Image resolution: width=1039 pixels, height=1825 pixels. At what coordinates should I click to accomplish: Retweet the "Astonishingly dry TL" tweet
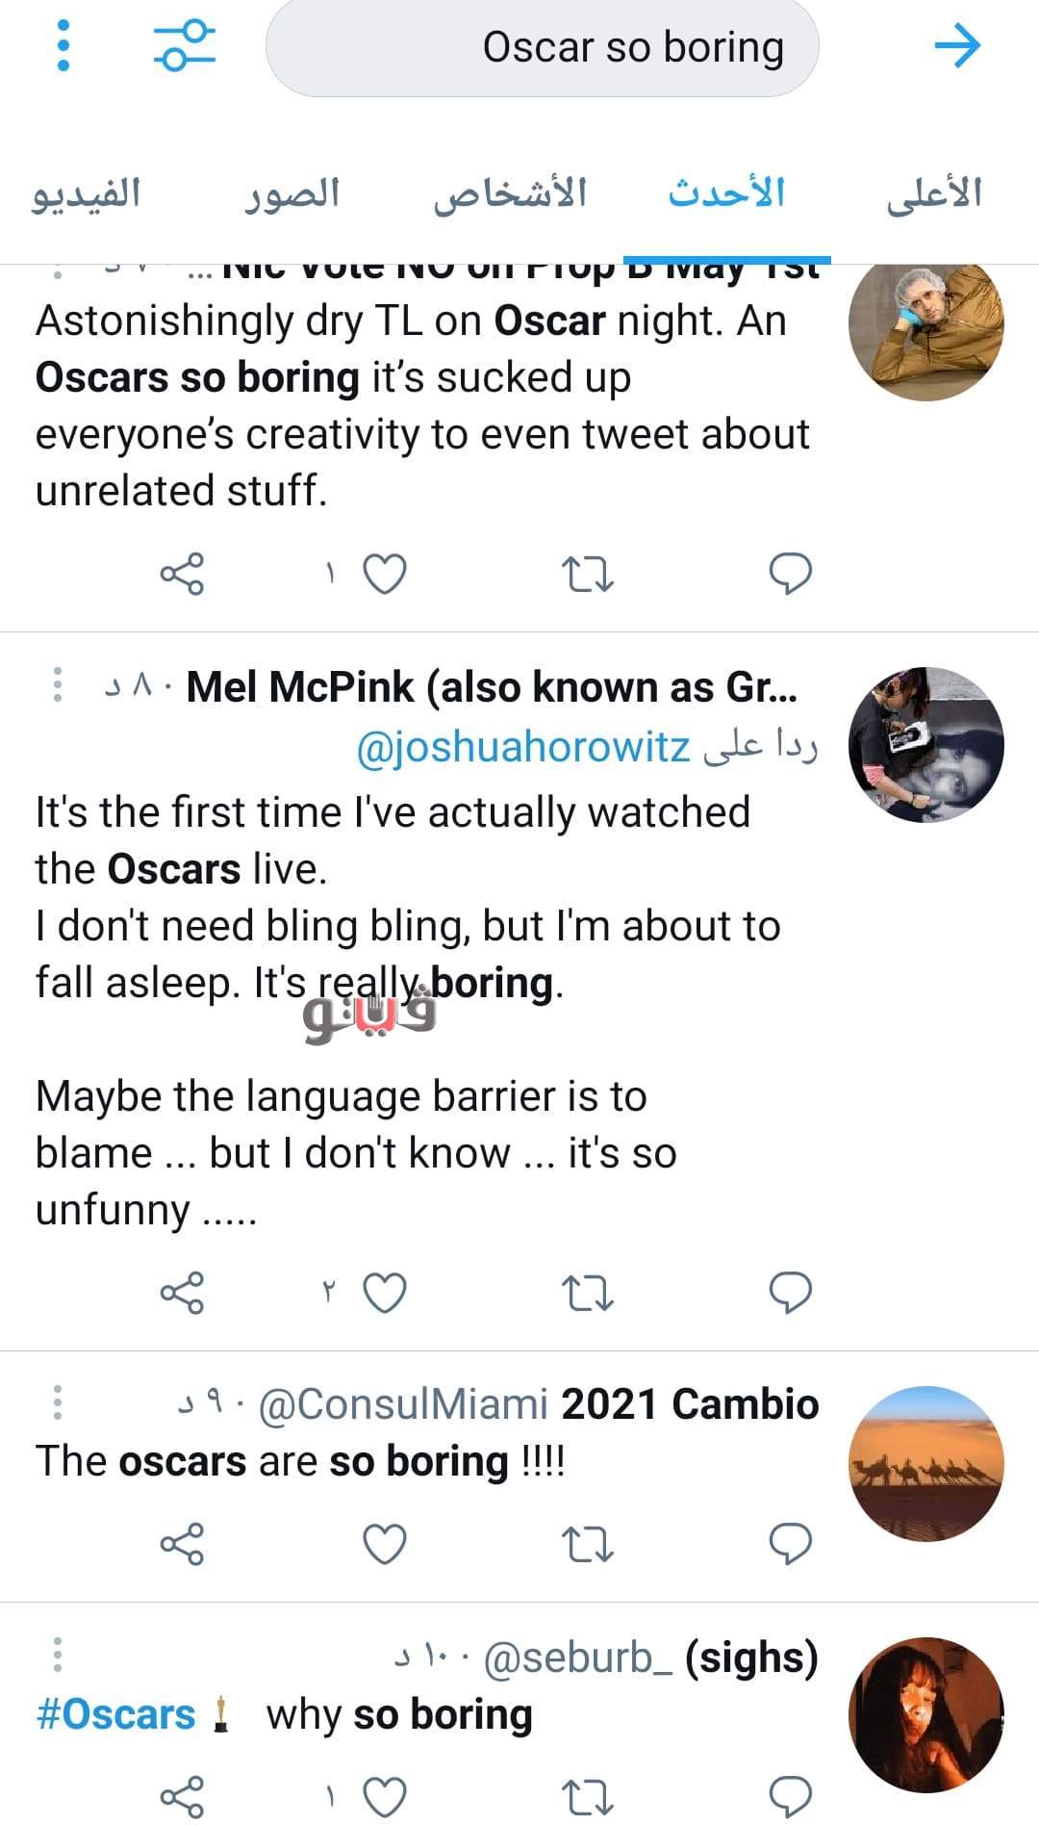[x=587, y=575]
